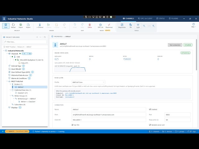
Task: Collapse the Micro800 device node
Action: click(x=14, y=60)
